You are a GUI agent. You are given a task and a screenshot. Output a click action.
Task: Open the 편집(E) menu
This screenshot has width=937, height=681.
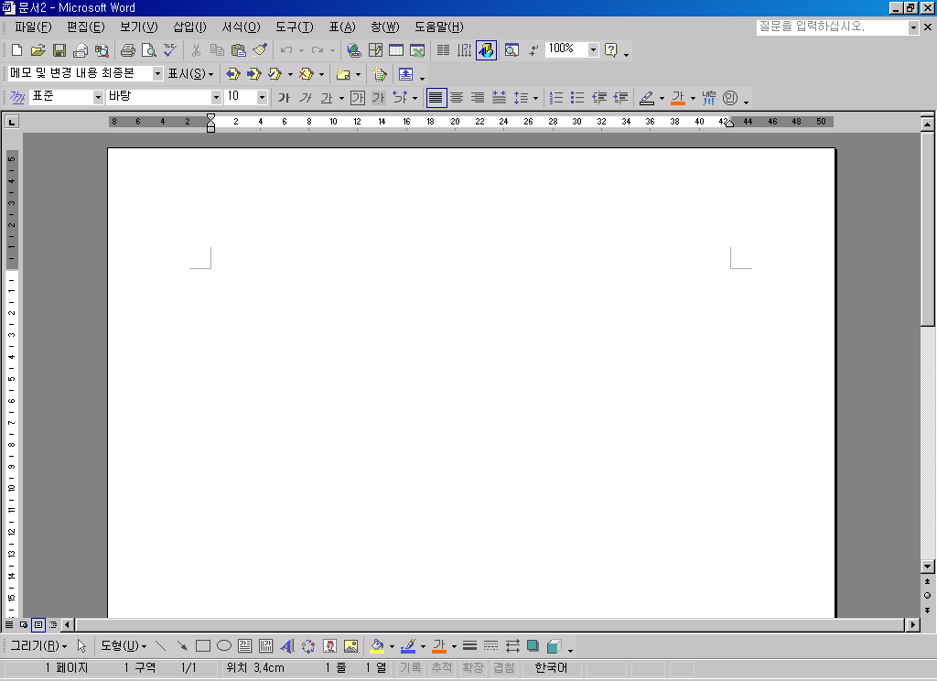point(86,27)
